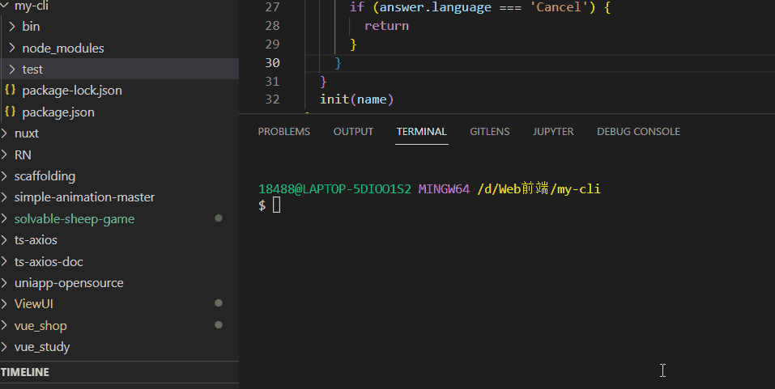Viewport: 775px width, 389px height.
Task: Click the JSON braces icon of package-lock.json
Action: click(10, 90)
